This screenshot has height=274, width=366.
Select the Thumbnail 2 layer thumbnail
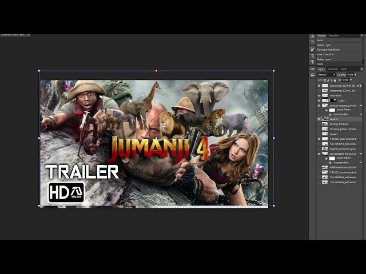[325, 95]
